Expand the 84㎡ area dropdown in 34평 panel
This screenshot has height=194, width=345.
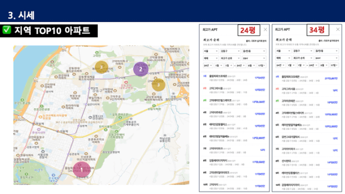327,58
